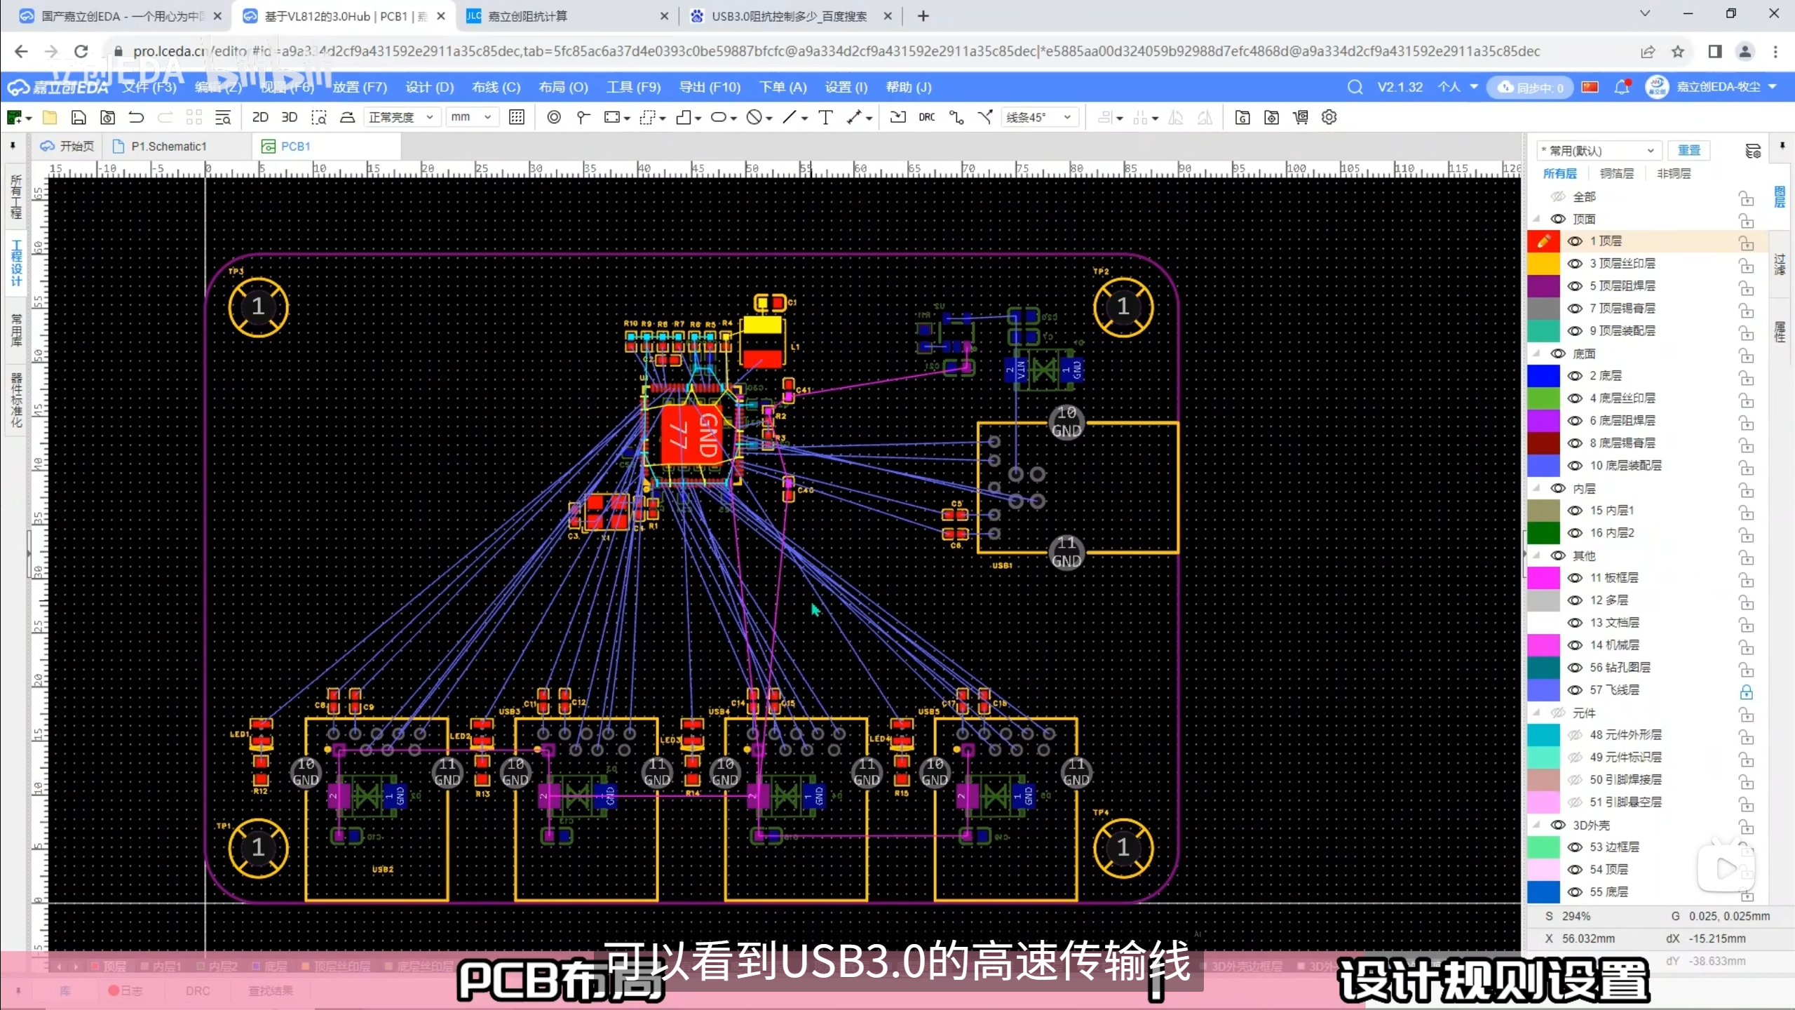The width and height of the screenshot is (1795, 1010).
Task: Hide the 2 底层 bottom layer
Action: (x=1575, y=376)
